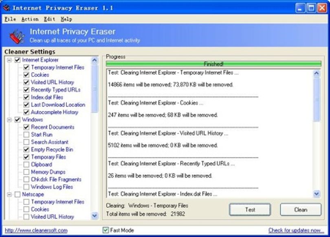330x237 pixels.
Task: Collapse the Netscape tree node
Action: click(x=9, y=195)
